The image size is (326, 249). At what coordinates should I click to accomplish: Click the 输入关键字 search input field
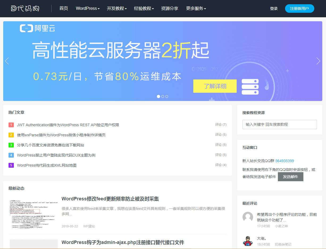click(279, 124)
